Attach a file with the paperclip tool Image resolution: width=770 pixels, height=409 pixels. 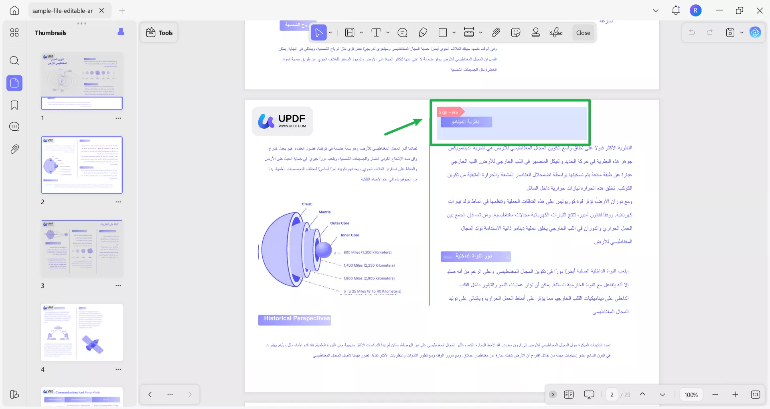496,32
